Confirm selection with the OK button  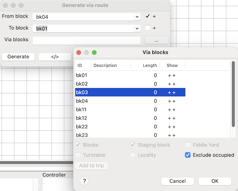[x=215, y=181]
